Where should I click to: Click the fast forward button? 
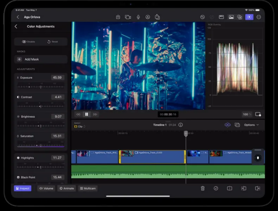[x=95, y=114]
